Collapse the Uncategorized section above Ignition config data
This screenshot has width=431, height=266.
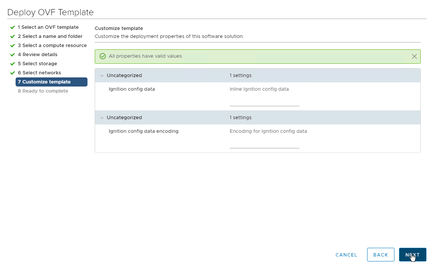[x=102, y=76]
